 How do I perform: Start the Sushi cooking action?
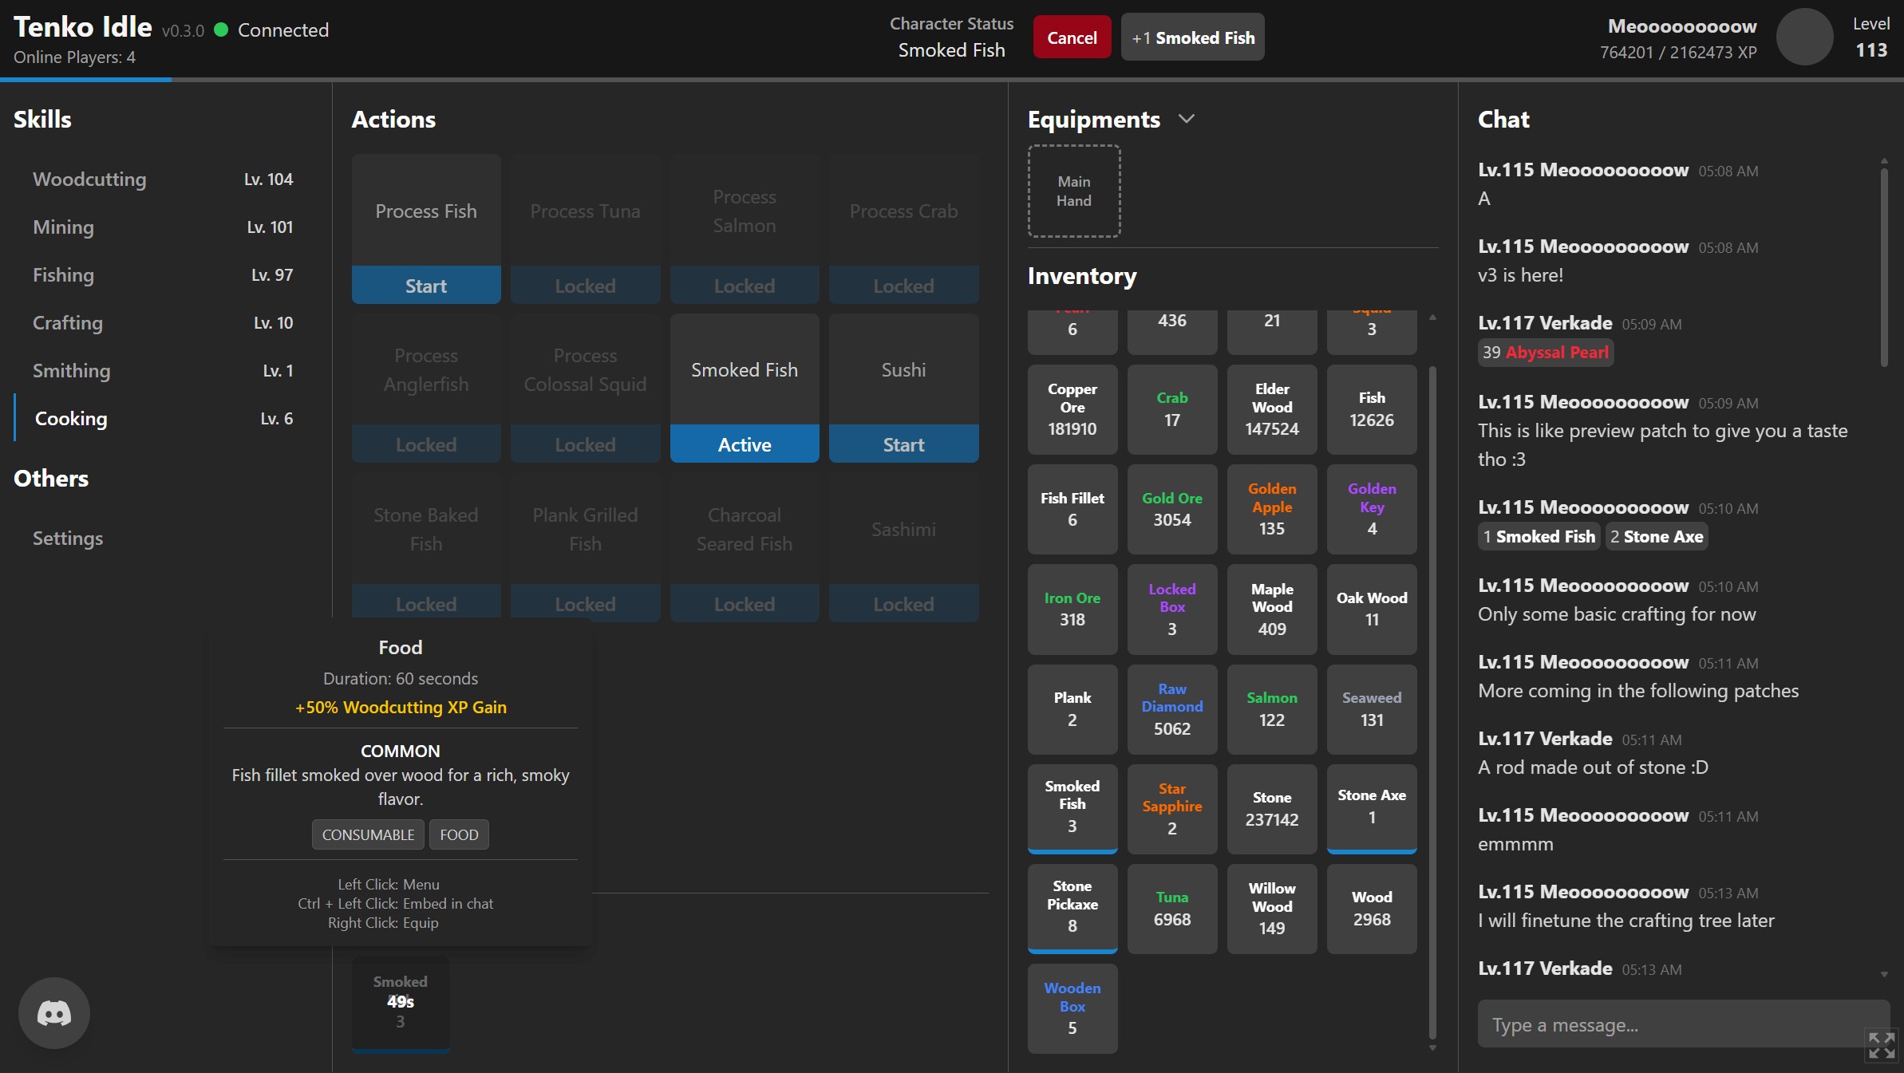point(903,444)
